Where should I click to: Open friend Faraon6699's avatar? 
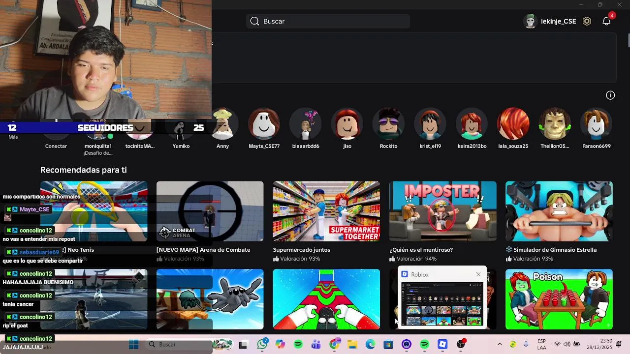[596, 124]
